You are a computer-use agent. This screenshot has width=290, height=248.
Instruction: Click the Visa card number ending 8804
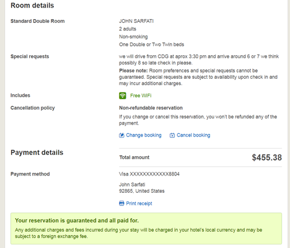pyautogui.click(x=149, y=174)
